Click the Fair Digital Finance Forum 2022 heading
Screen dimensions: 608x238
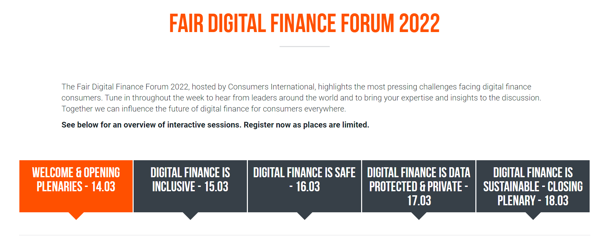point(304,23)
